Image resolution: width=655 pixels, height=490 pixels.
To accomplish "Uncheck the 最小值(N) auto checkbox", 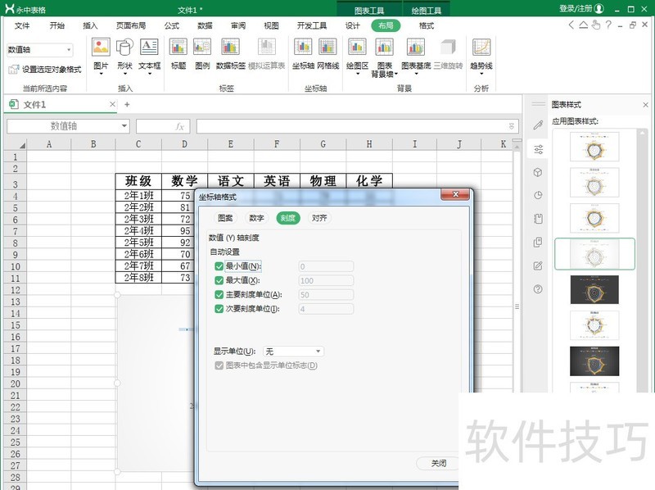I will (219, 266).
